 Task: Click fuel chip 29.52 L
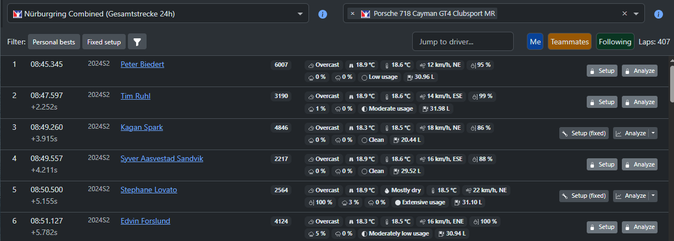[407, 171]
